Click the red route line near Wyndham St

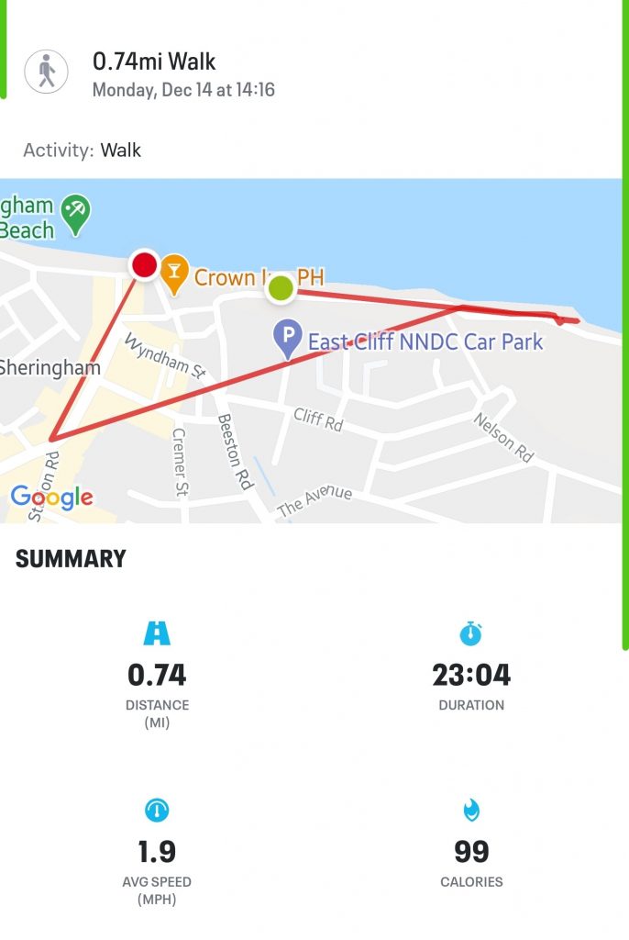pos(180,398)
